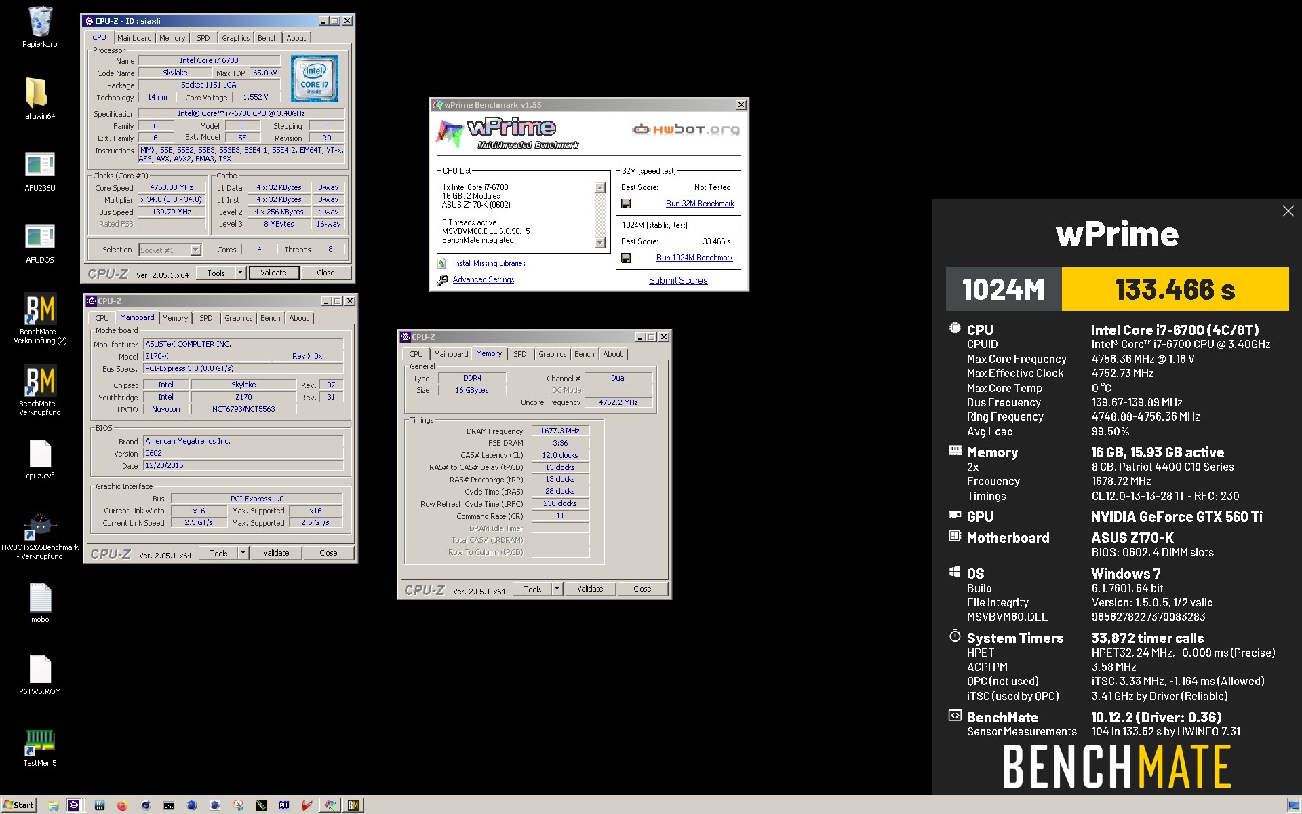
Task: Close the BenchMate result panel with X
Action: click(x=1288, y=211)
